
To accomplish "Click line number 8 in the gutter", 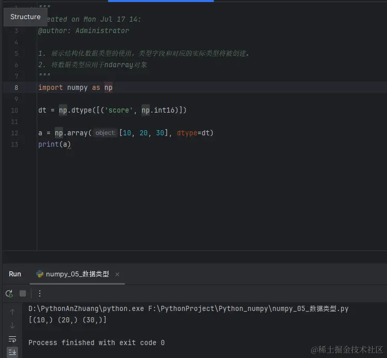I will tap(17, 88).
